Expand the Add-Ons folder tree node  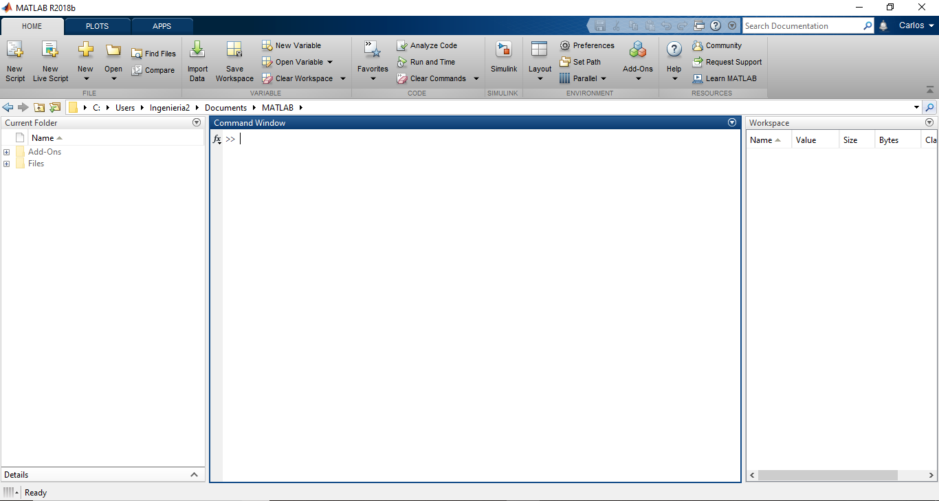point(6,152)
